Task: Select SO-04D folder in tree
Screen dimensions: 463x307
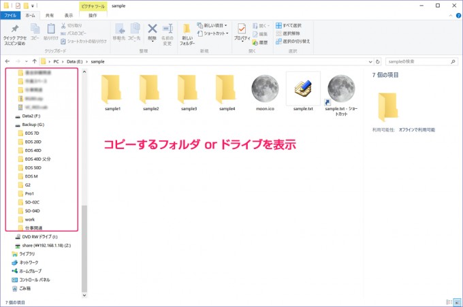Action: click(29, 211)
